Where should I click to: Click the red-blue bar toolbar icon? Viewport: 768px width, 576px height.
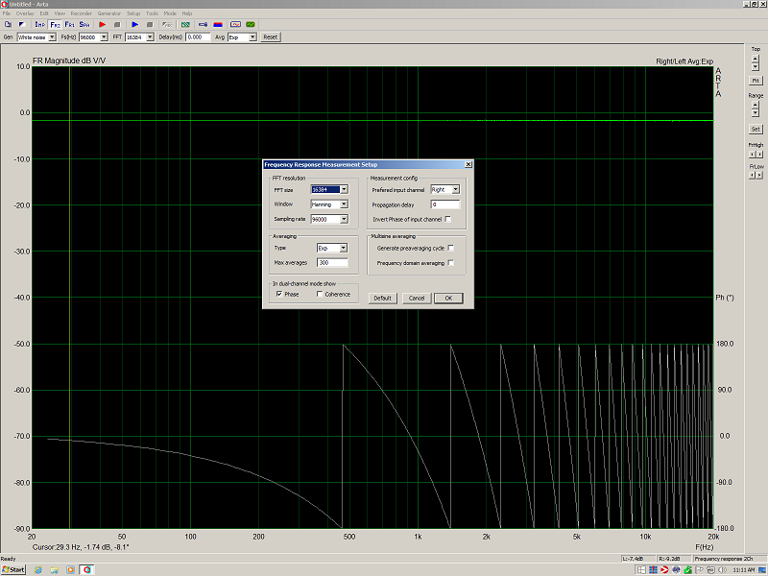pos(218,24)
